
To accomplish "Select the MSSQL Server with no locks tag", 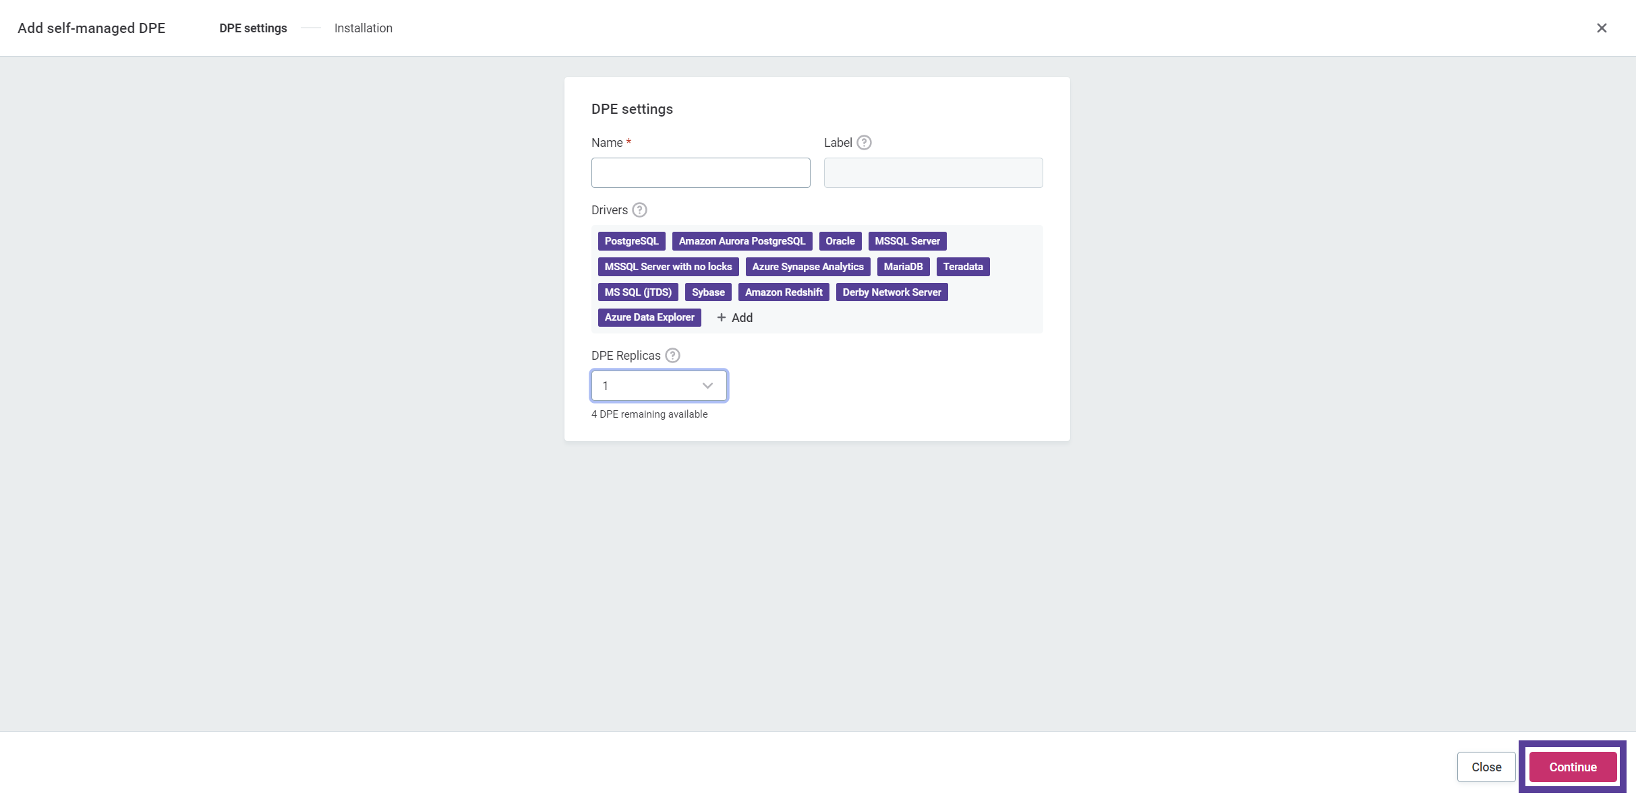I will coord(668,267).
